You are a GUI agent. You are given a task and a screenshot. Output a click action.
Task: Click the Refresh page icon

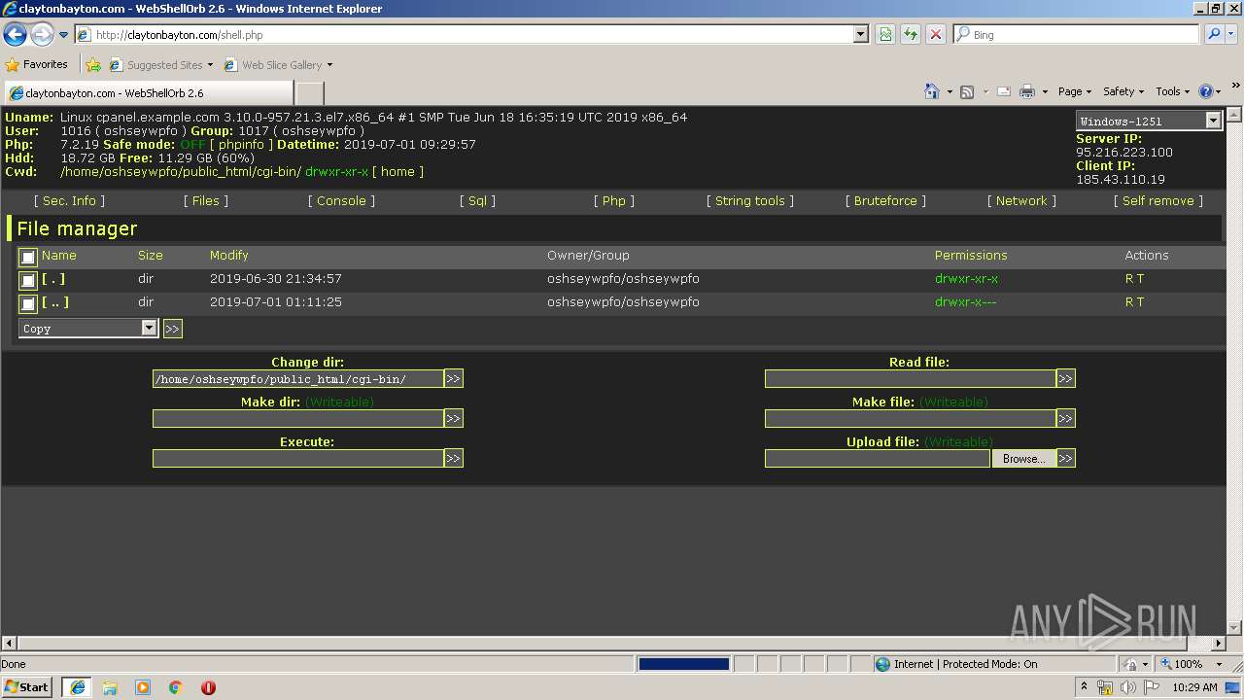coord(911,35)
